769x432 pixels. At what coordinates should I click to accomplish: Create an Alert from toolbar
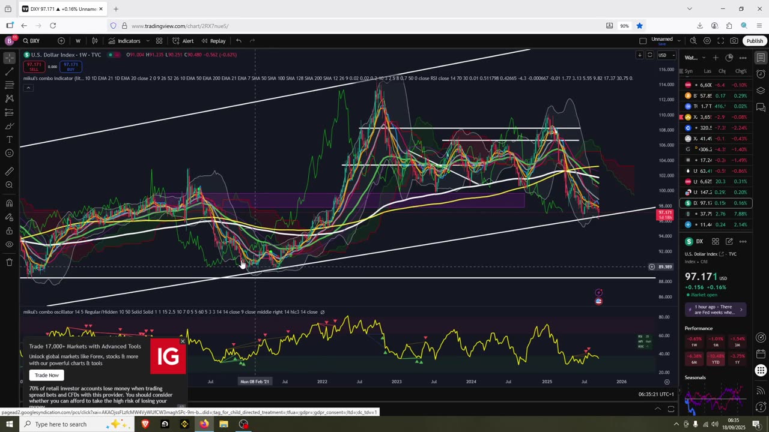[x=183, y=41]
